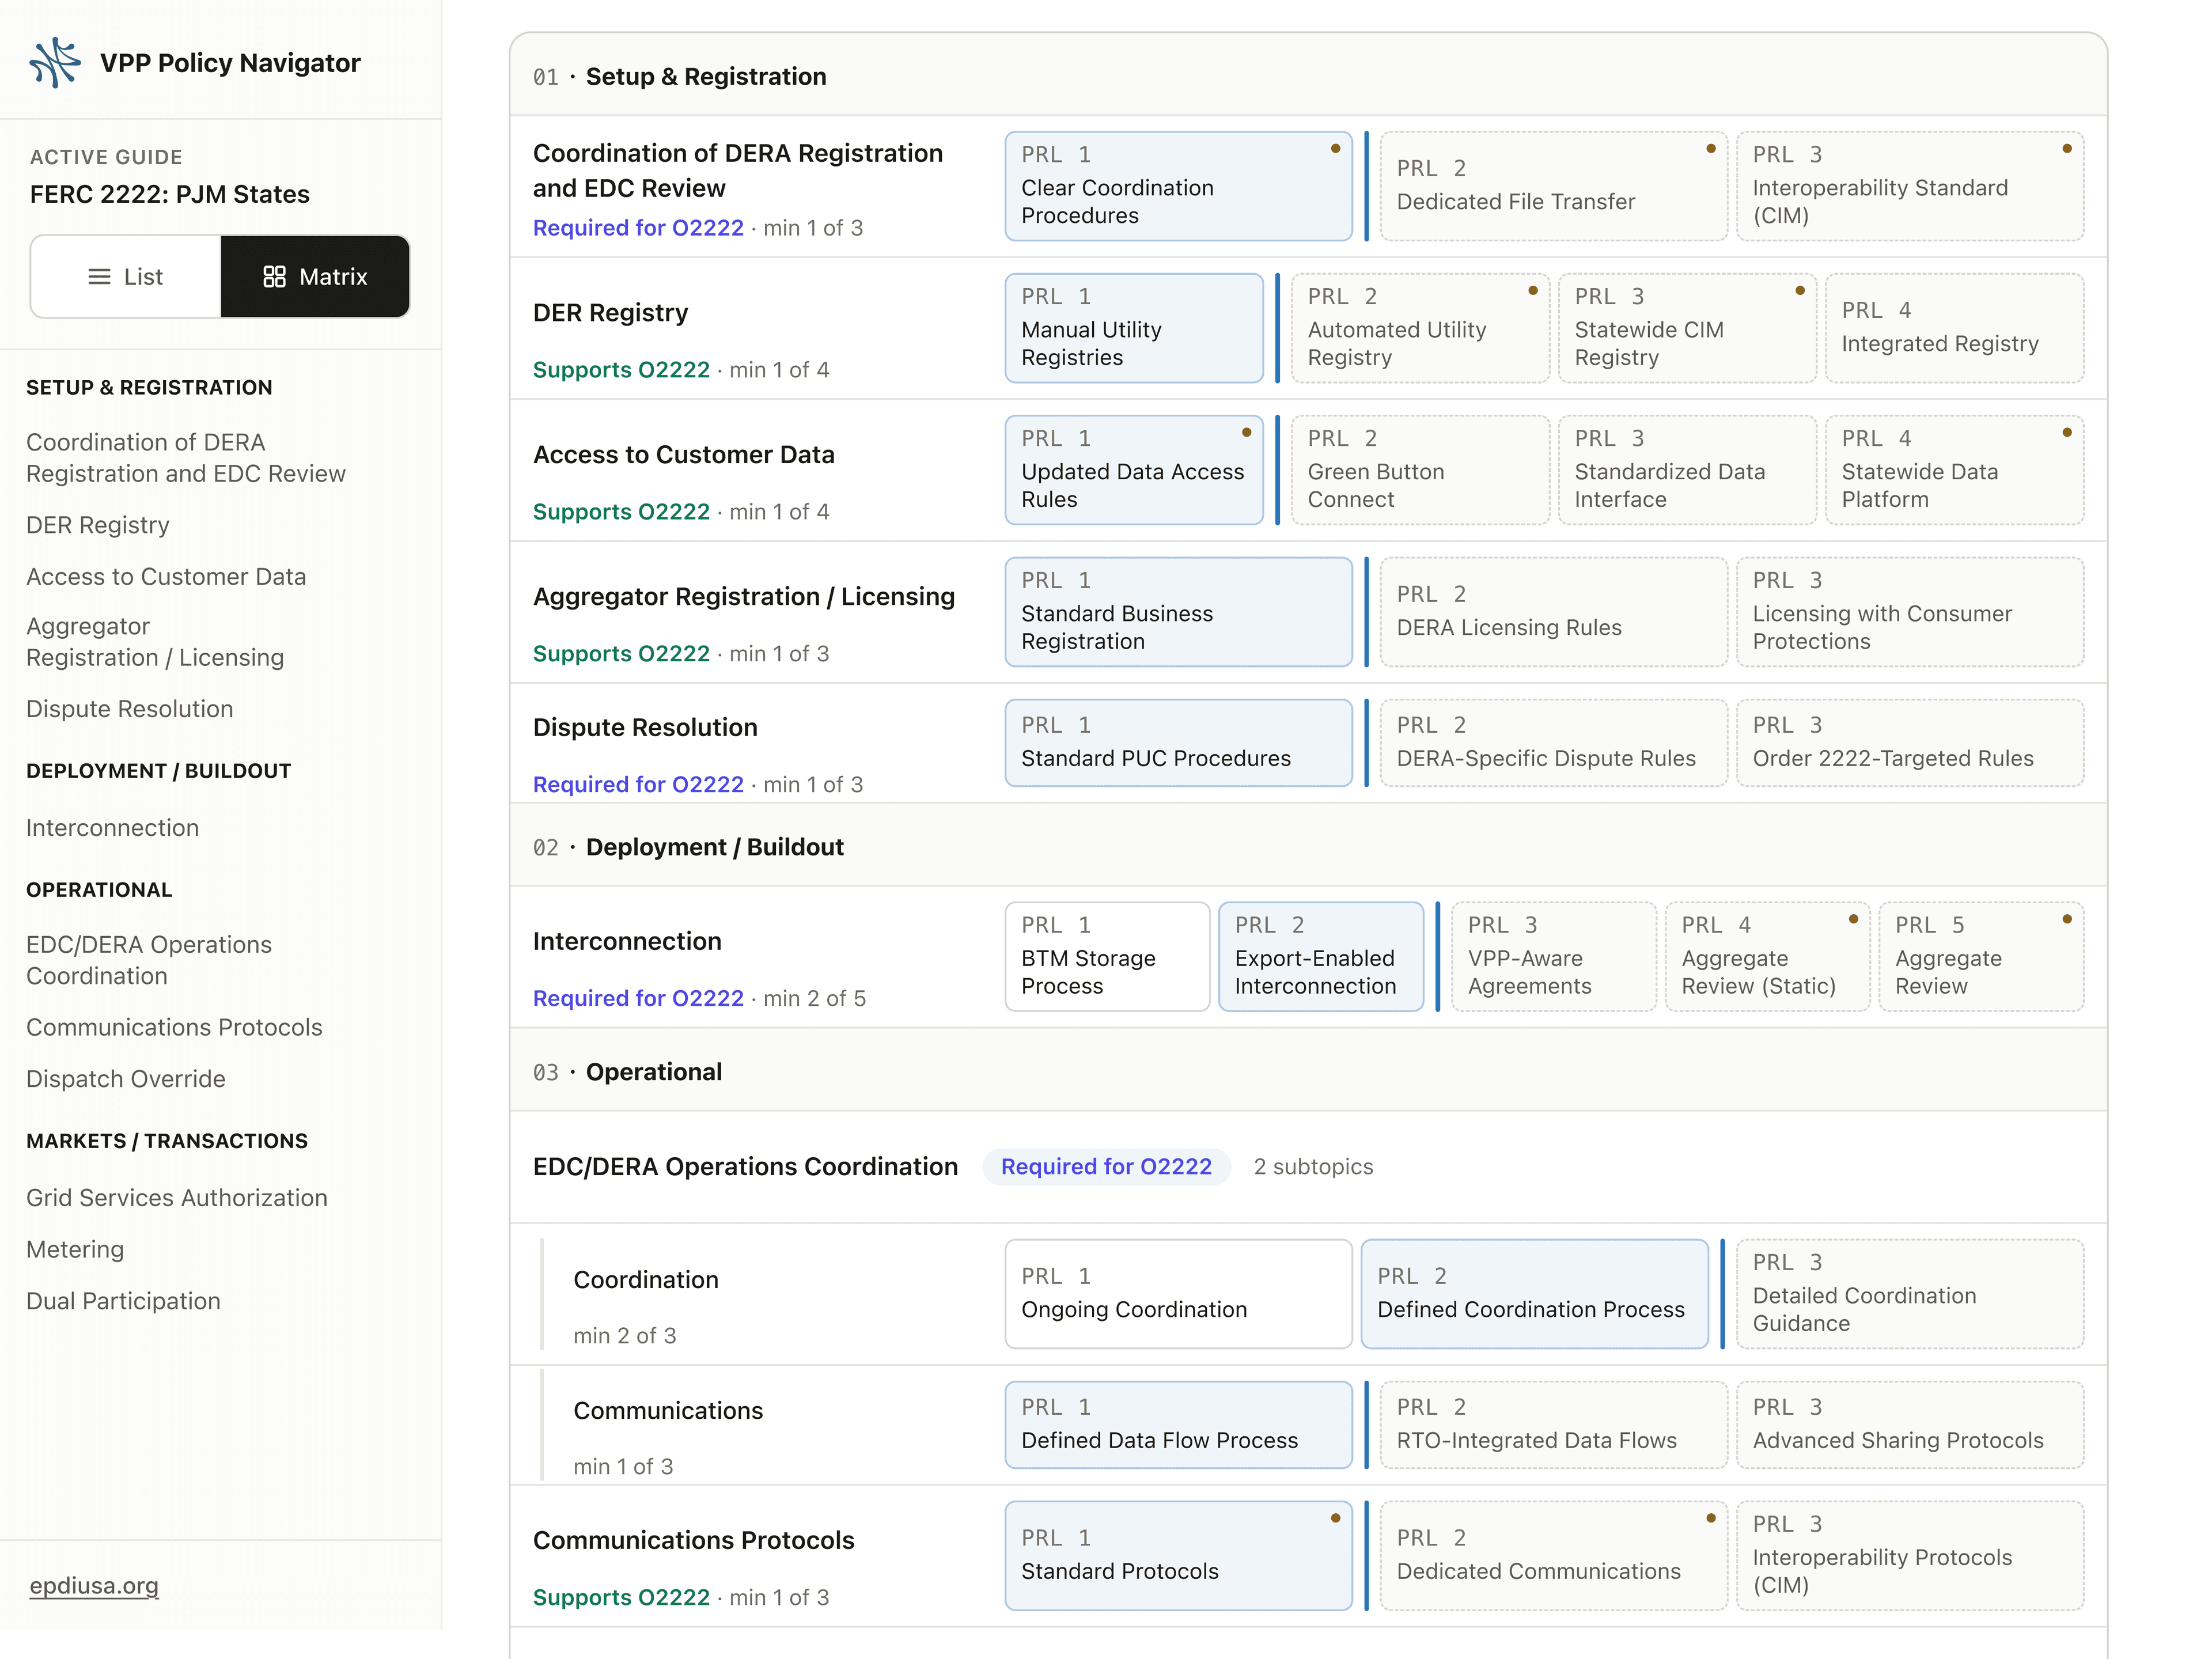Select Order 2222-Targeted Rules card
Image resolution: width=2212 pixels, height=1659 pixels.
click(x=1910, y=743)
